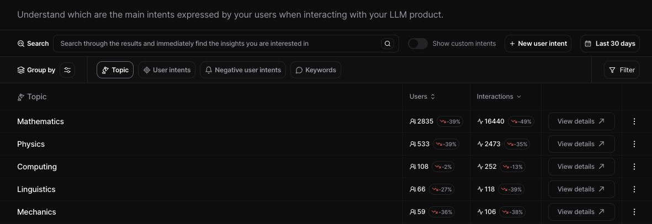The width and height of the screenshot is (652, 224).
Task: Open the Last 30 days date picker
Action: tap(609, 44)
